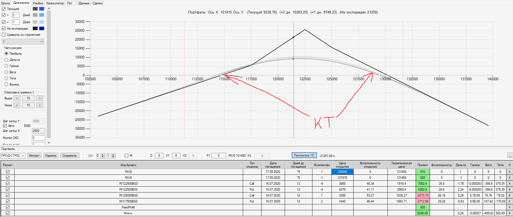Click the settings panel vertical scrollbar
This screenshot has height=217, width=513.
pyautogui.click(x=49, y=74)
